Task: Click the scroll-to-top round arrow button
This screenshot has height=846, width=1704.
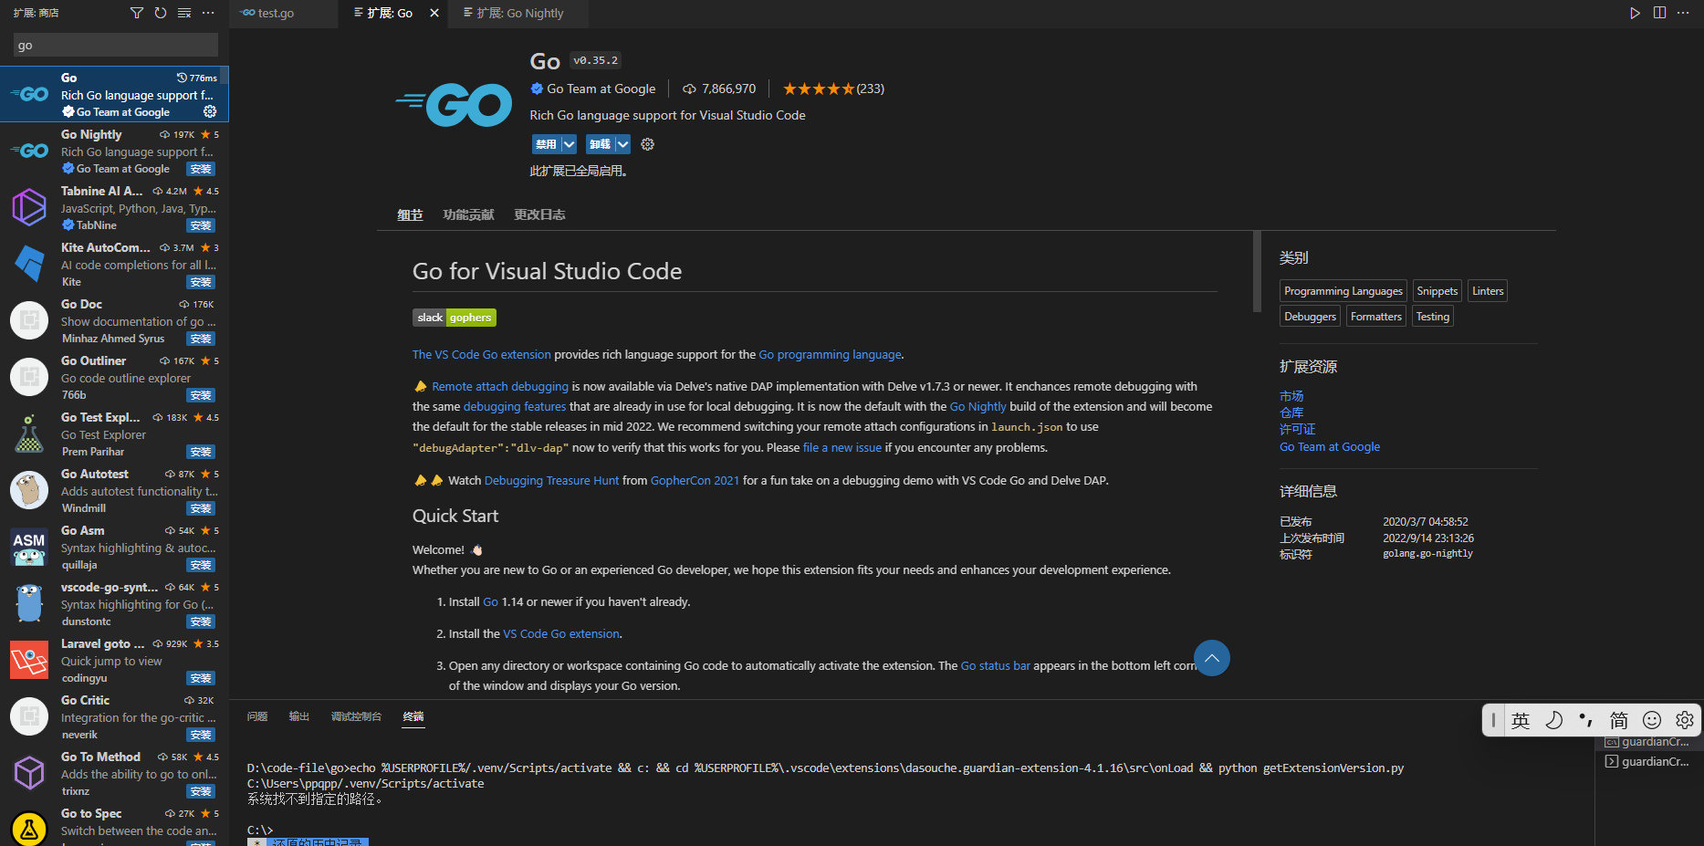Action: click(1212, 658)
